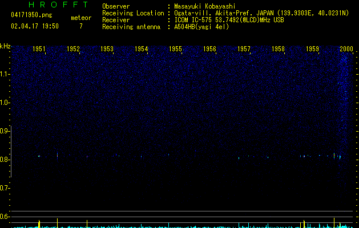This screenshot has width=359, height=228.
Task: Click the yellow intensity spike below 1951
Action: click(39, 224)
